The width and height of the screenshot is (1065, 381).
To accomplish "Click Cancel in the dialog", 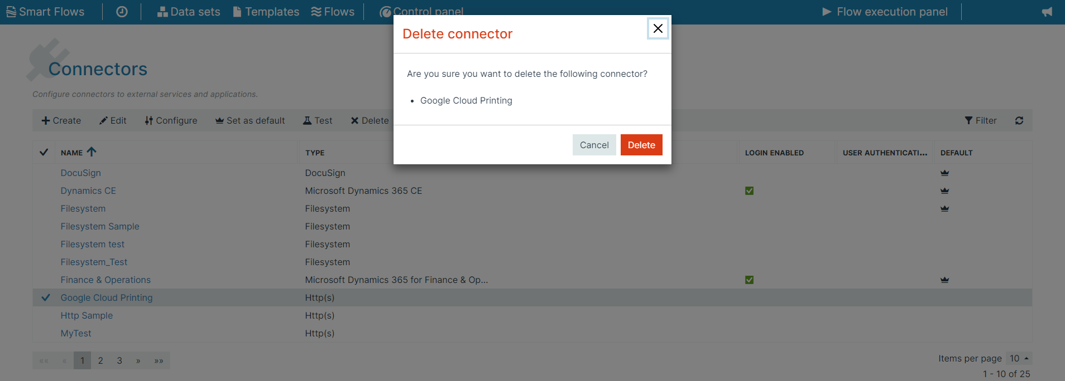I will [x=594, y=145].
